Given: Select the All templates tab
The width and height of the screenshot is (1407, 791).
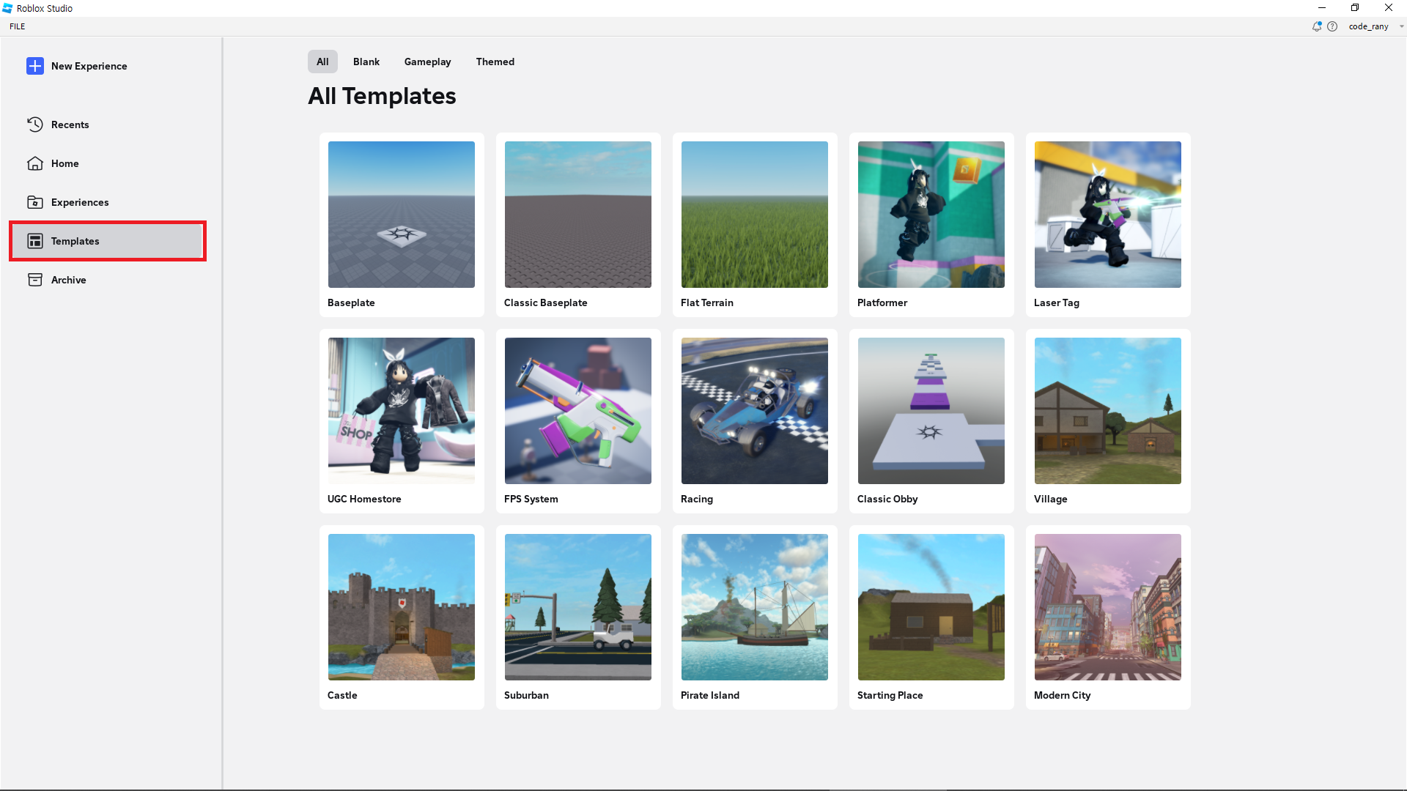Looking at the screenshot, I should (x=322, y=62).
